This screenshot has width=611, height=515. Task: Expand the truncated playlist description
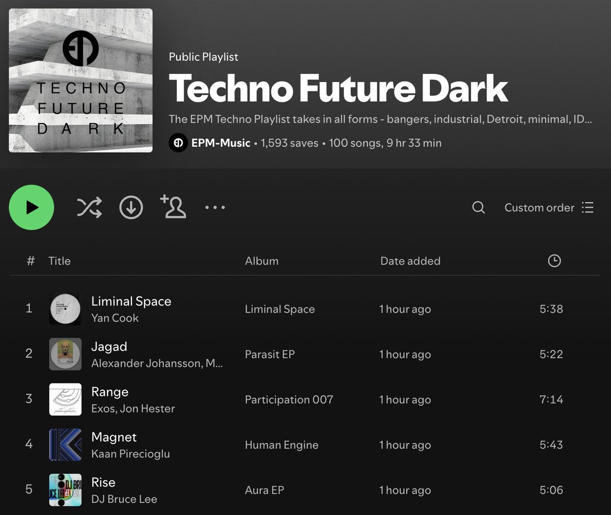(x=380, y=119)
